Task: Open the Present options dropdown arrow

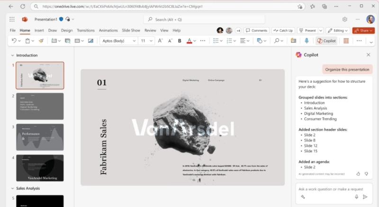Action: click(x=321, y=30)
